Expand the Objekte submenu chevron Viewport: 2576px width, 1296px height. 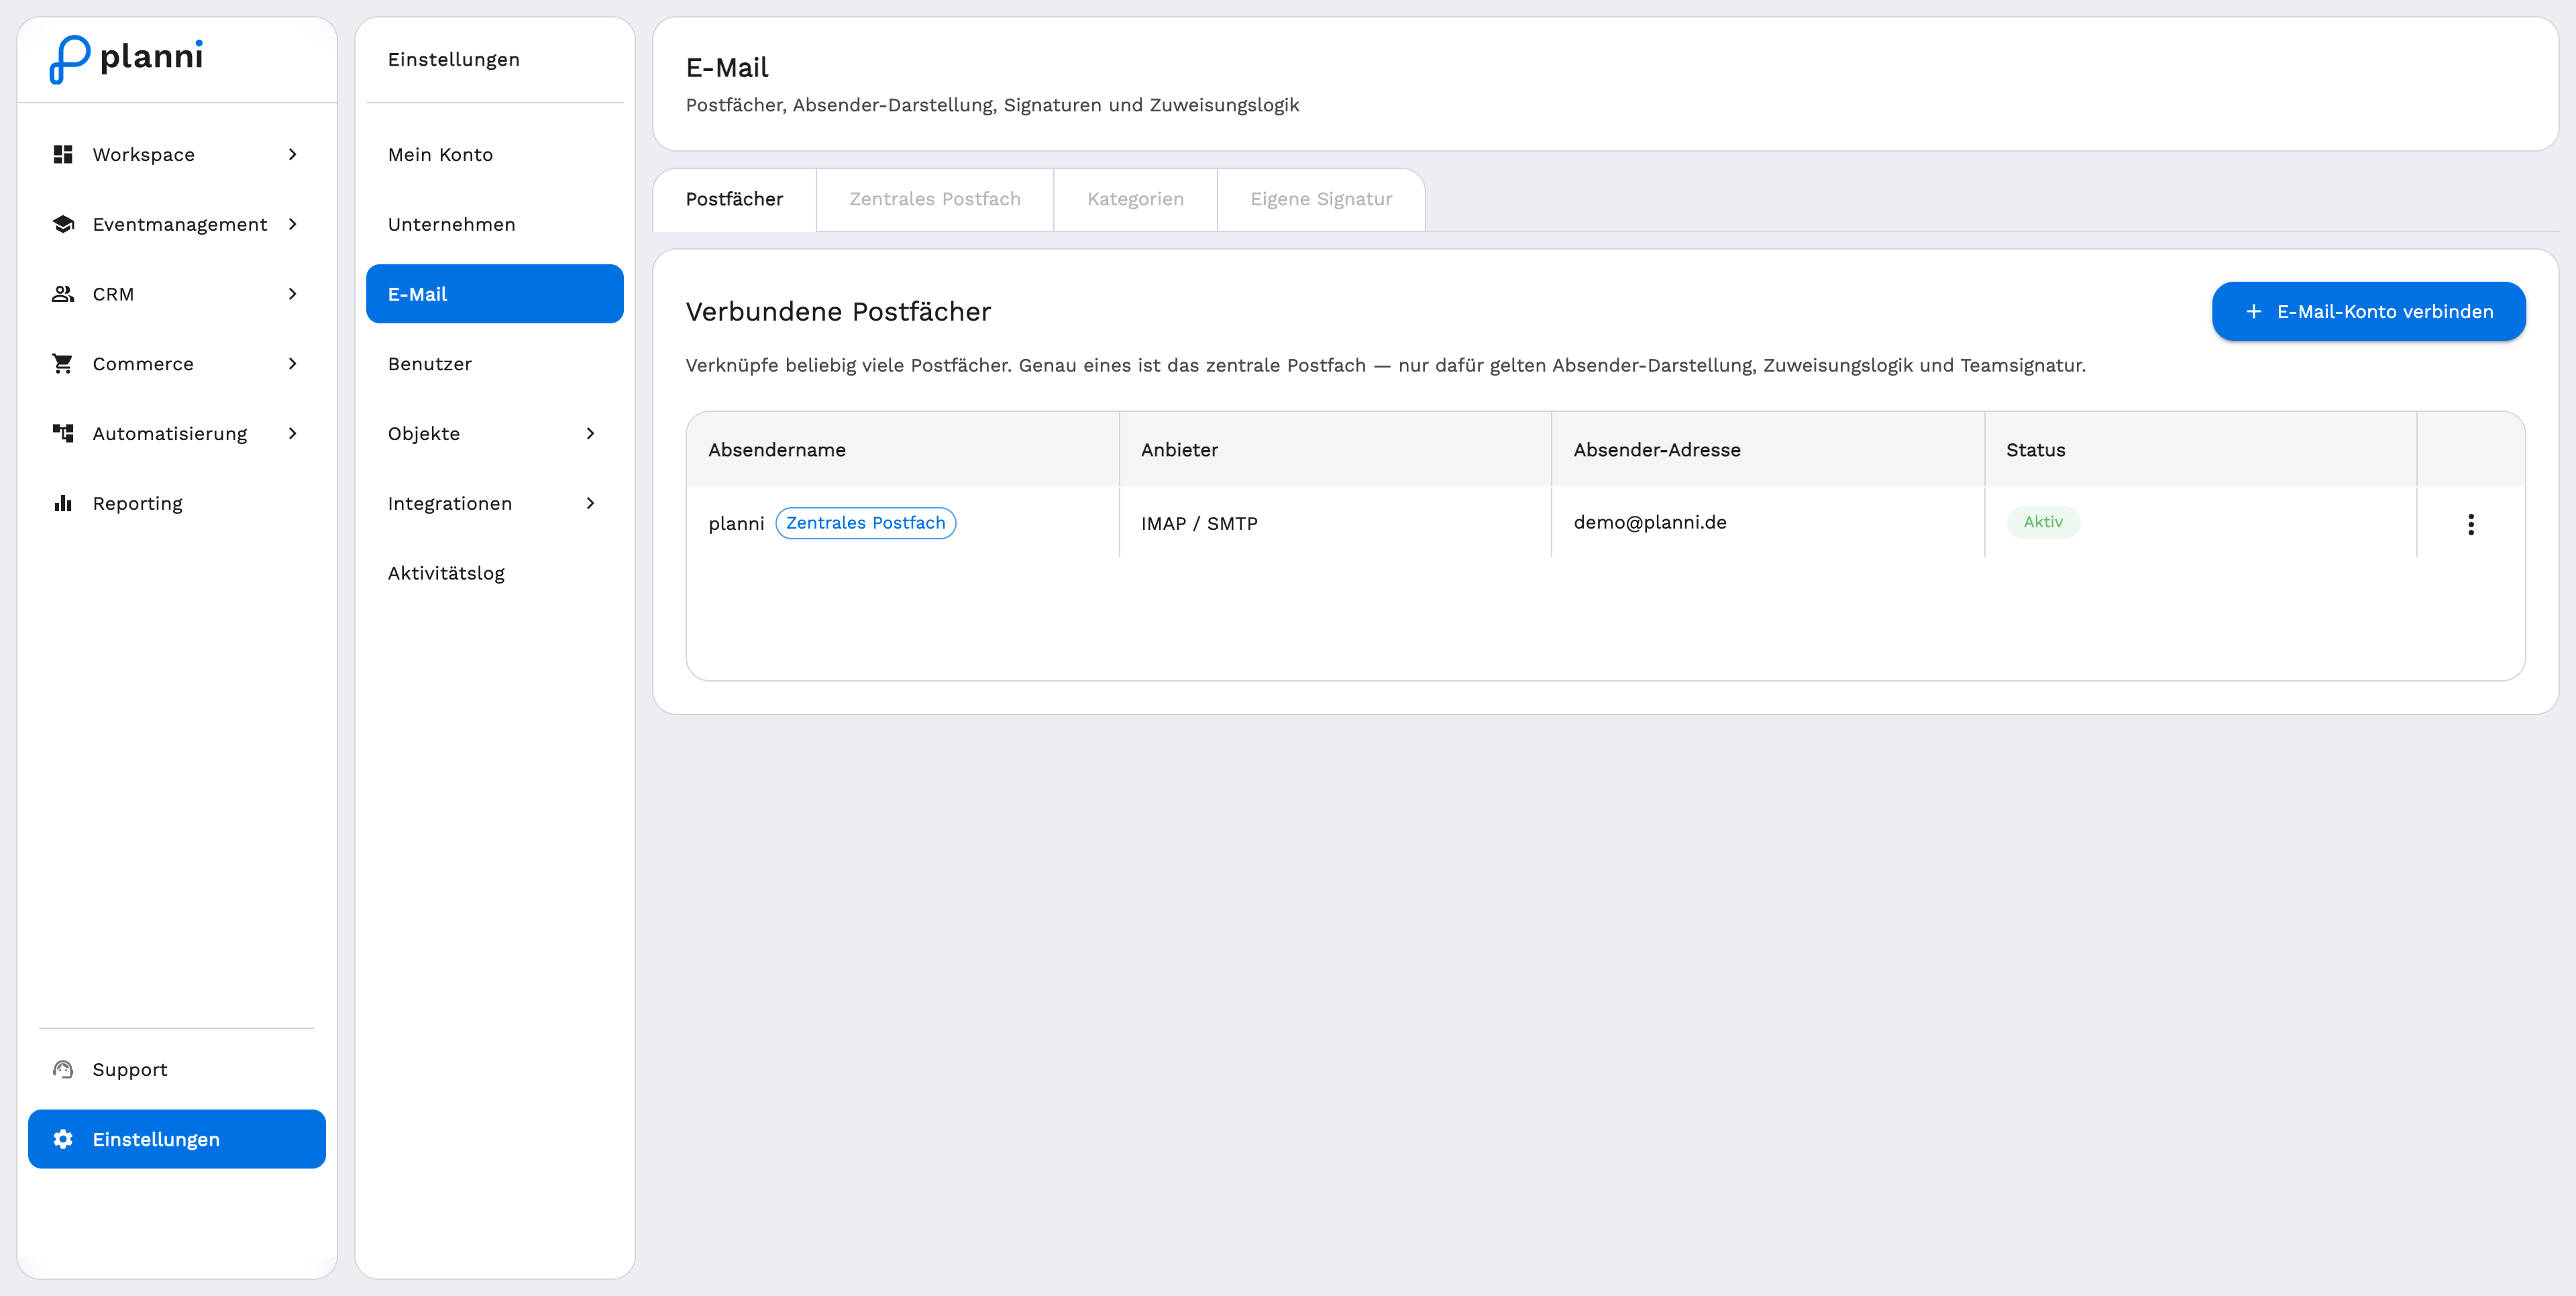click(x=590, y=433)
